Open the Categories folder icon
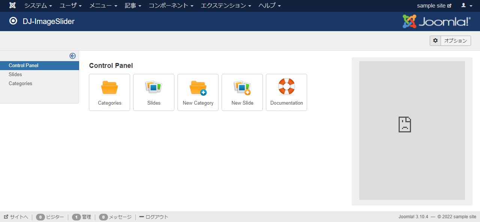 pyautogui.click(x=109, y=88)
